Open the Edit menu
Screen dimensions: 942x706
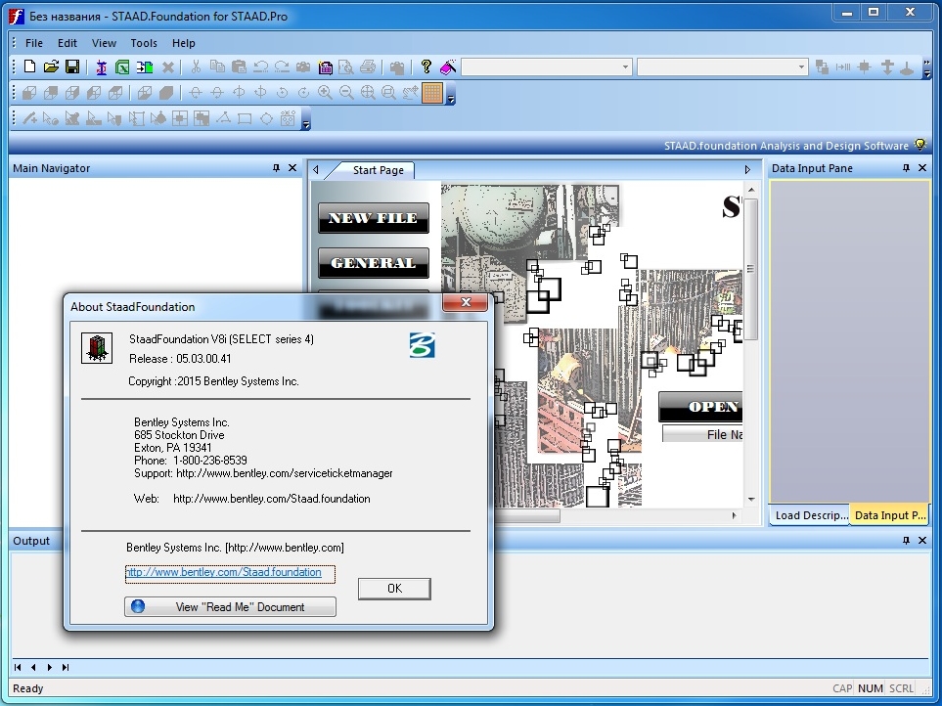coord(67,43)
